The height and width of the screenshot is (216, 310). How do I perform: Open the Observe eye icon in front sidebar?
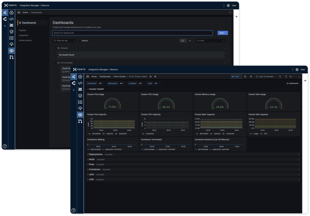pos(80,115)
